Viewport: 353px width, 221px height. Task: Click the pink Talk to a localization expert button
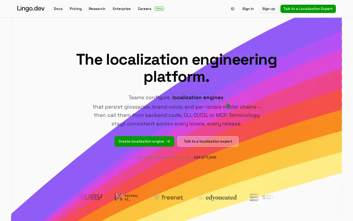(208, 141)
